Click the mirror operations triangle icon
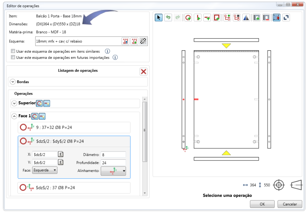 point(246,18)
